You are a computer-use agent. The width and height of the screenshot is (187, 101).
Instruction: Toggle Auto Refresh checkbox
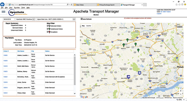81,19
